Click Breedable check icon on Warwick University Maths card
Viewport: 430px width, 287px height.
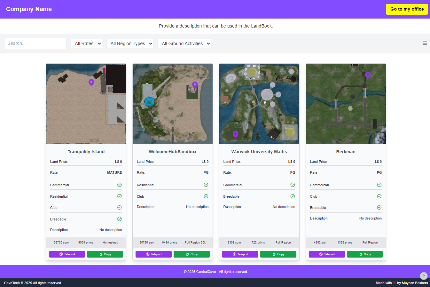click(x=293, y=196)
